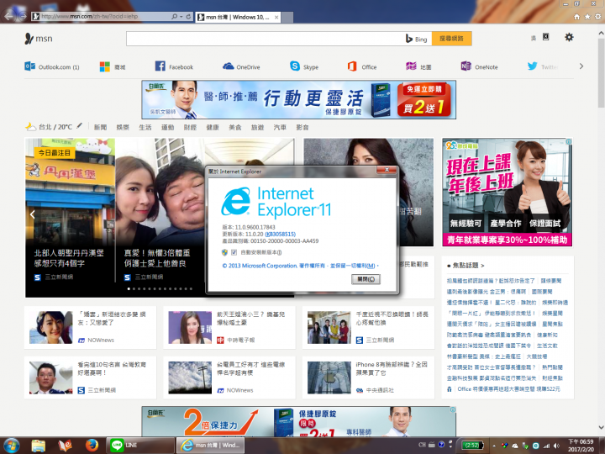
Task: Open the 台電員工好有才 article
Action: pyautogui.click(x=229, y=377)
